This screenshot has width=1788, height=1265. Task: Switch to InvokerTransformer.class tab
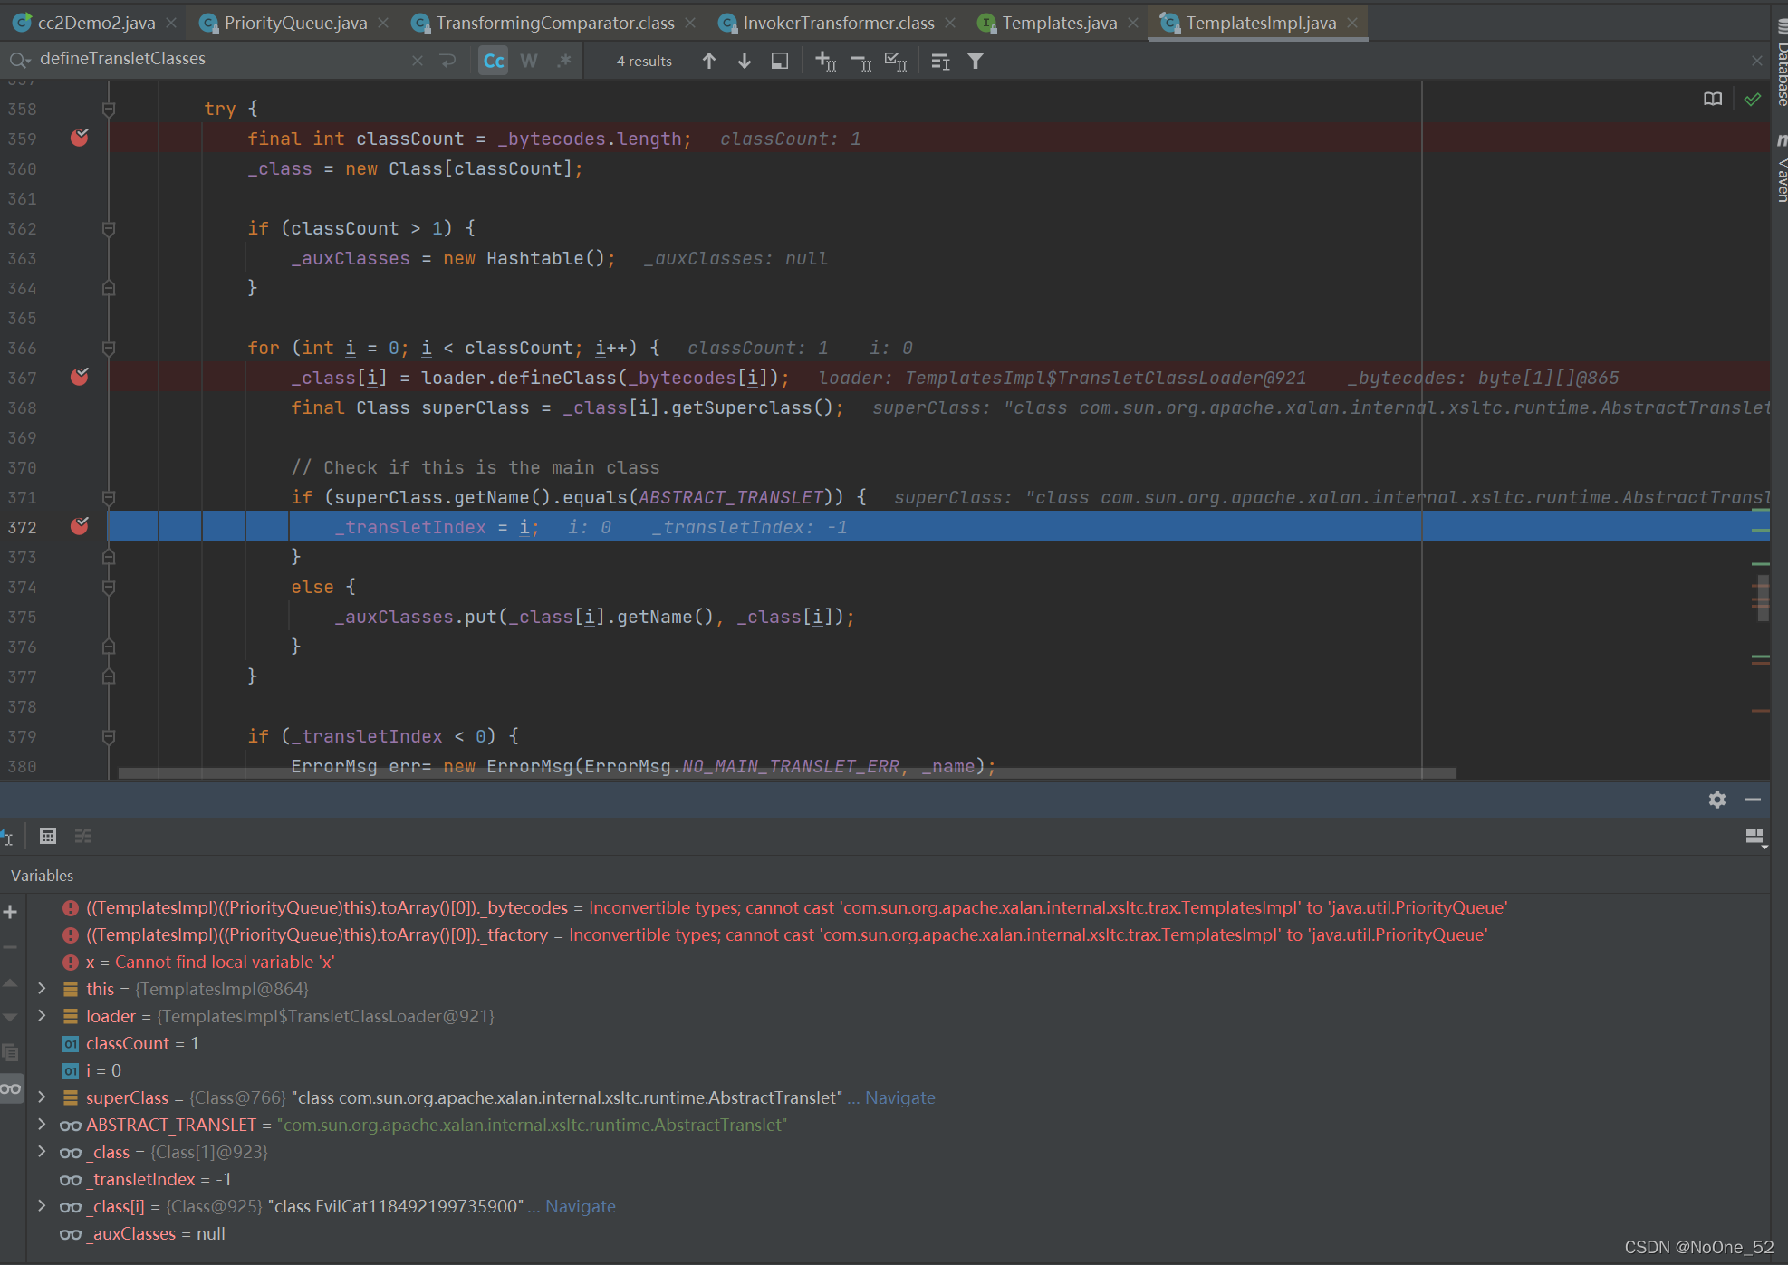click(838, 23)
